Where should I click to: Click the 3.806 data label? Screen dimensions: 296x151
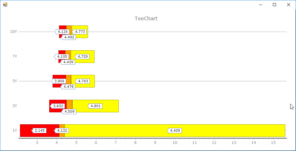click(59, 81)
